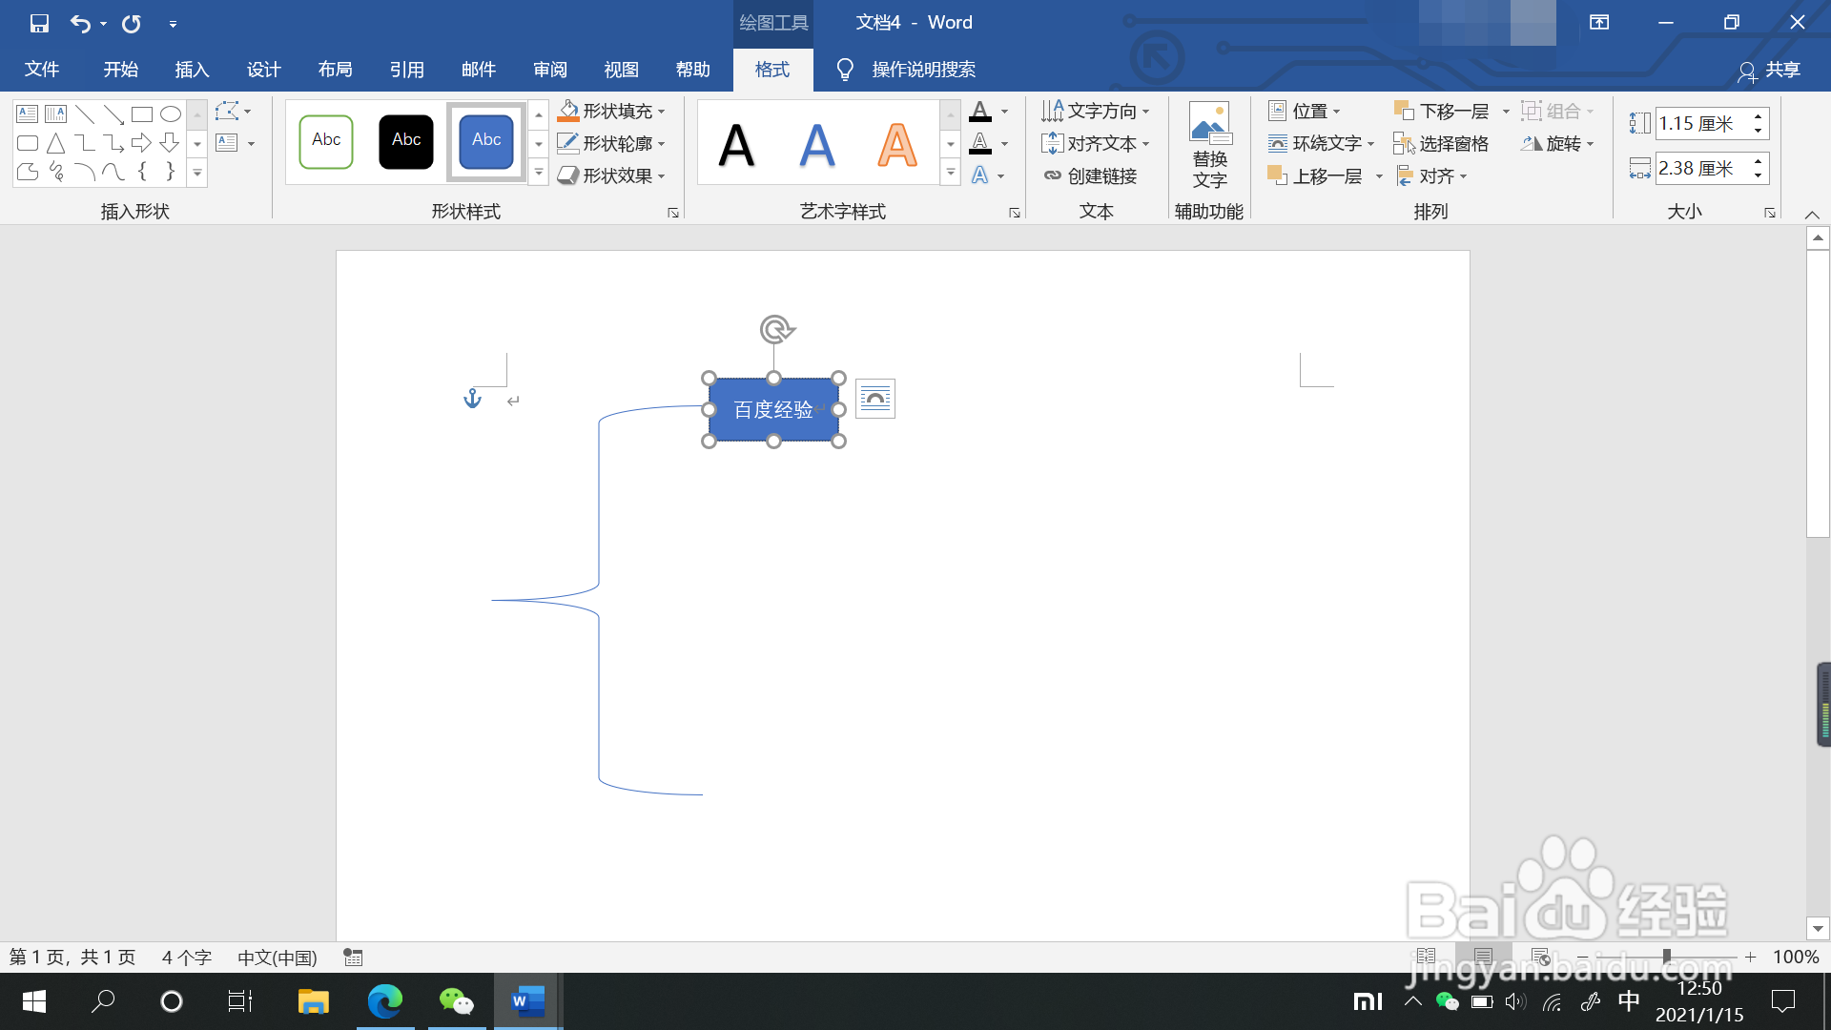
Task: Switch to the 审阅 Review tab
Action: pos(550,70)
